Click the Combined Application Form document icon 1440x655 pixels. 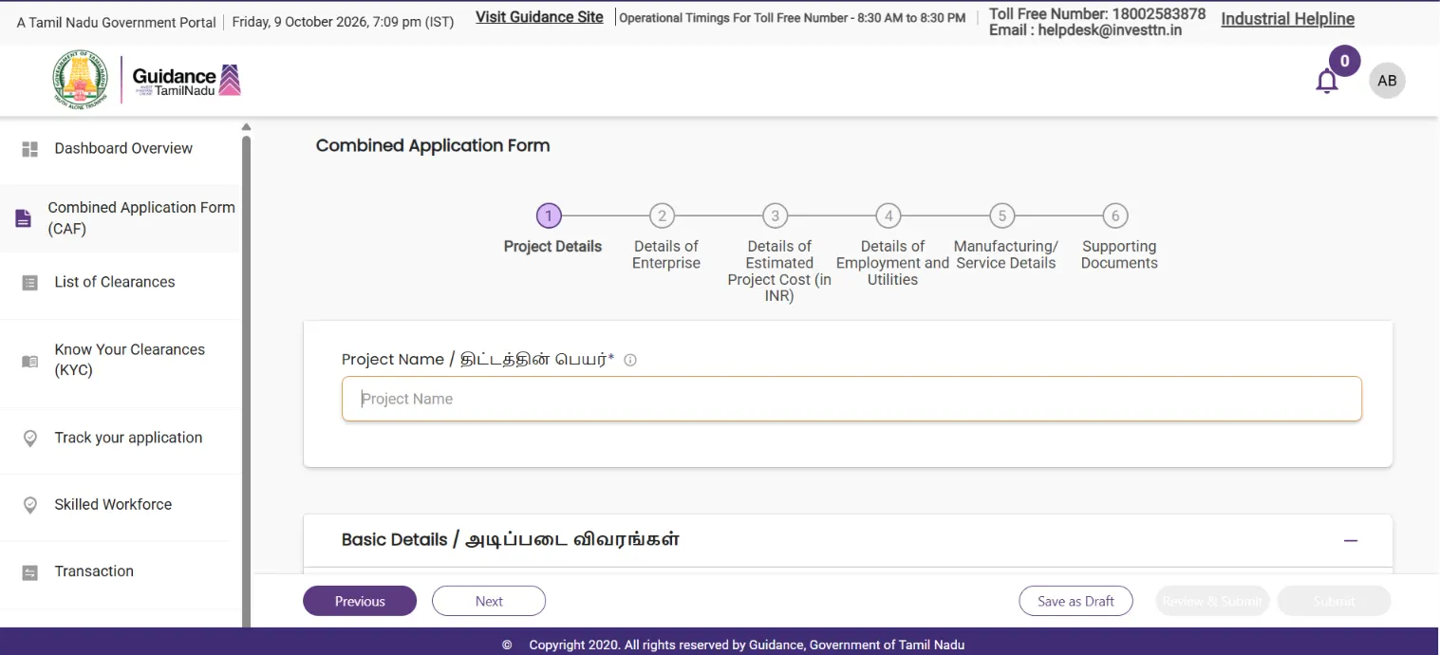tap(24, 218)
